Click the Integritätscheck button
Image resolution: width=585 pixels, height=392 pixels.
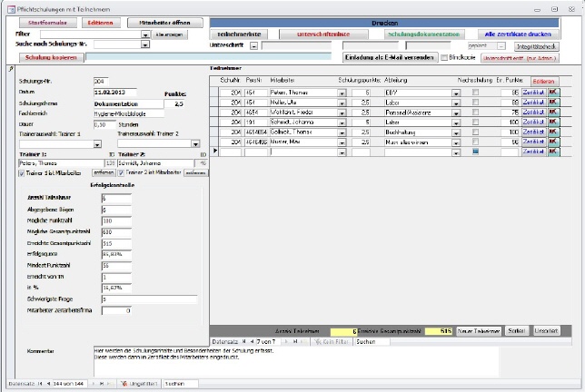pos(537,46)
